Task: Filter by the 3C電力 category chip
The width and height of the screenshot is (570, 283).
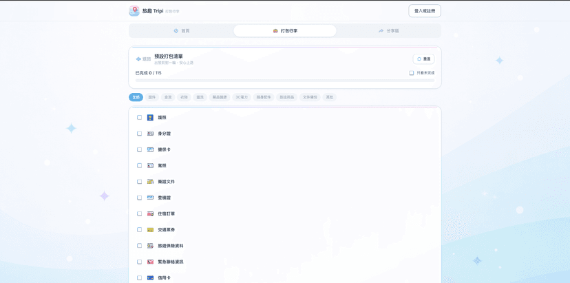Action: [242, 97]
